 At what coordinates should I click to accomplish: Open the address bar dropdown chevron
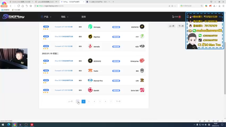[175, 6]
